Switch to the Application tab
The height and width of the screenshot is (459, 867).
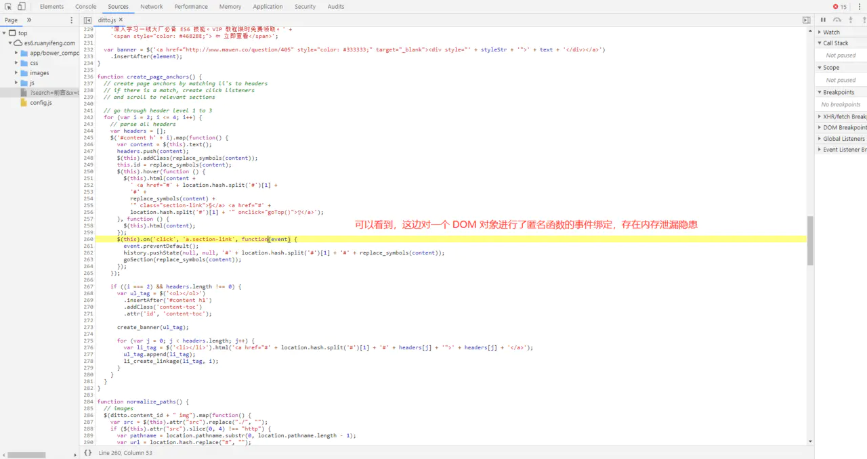[268, 7]
